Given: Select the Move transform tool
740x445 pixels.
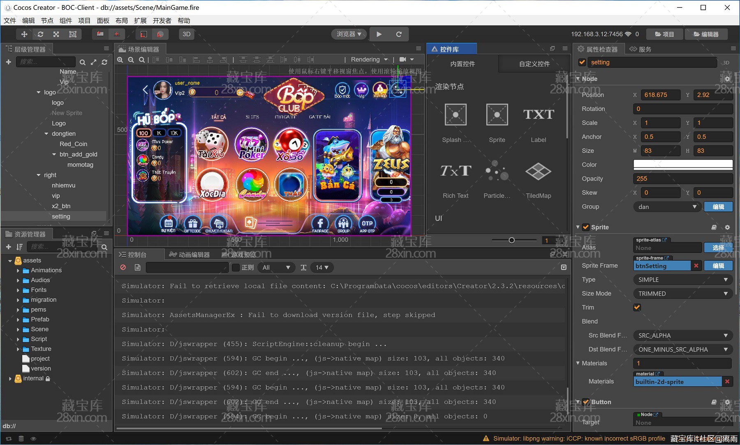Looking at the screenshot, I should 24,34.
